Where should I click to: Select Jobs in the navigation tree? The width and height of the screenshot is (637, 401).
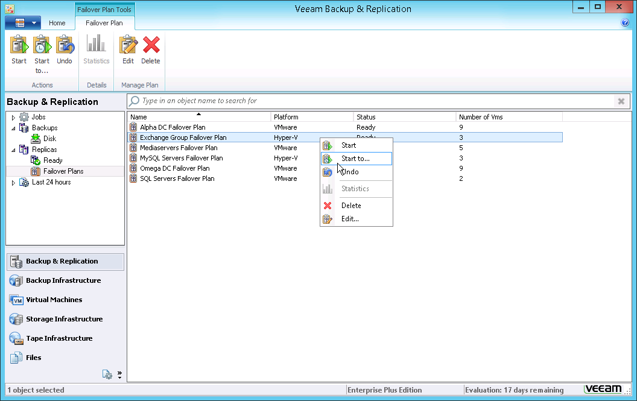click(x=39, y=117)
